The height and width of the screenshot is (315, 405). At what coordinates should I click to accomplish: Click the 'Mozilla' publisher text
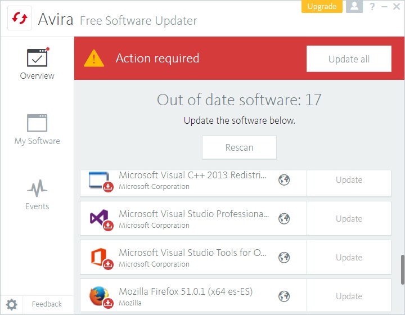tap(130, 303)
